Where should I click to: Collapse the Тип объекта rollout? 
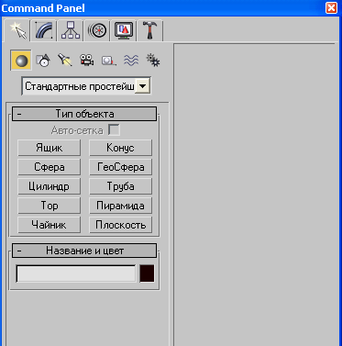84,114
